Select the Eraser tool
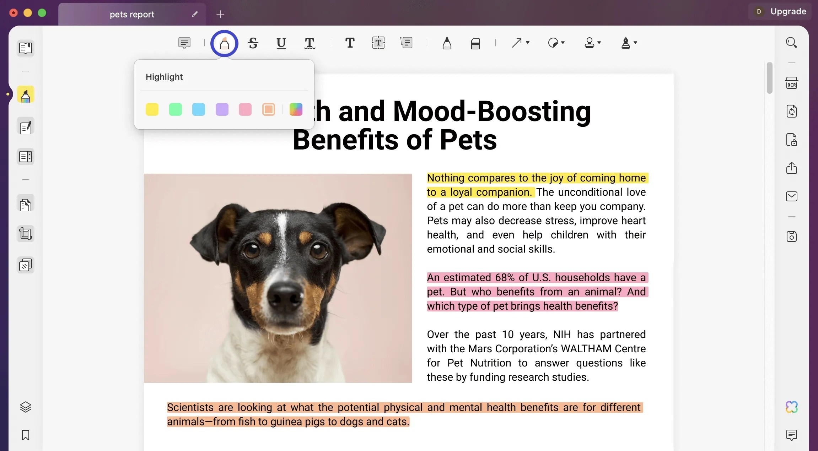Image resolution: width=818 pixels, height=451 pixels. point(476,44)
